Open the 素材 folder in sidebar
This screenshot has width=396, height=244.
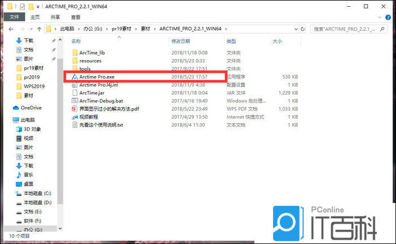click(28, 96)
